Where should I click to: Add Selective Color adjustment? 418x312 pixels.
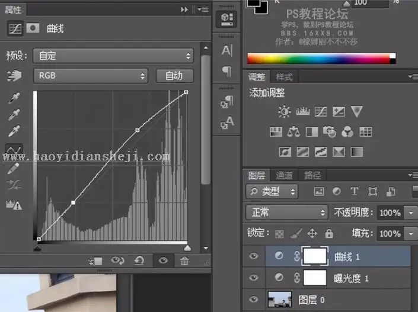tap(339, 152)
